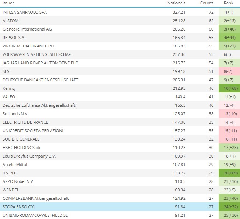Click REPSOL S.A. issuer name
This screenshot has width=240, height=219.
tap(15, 38)
